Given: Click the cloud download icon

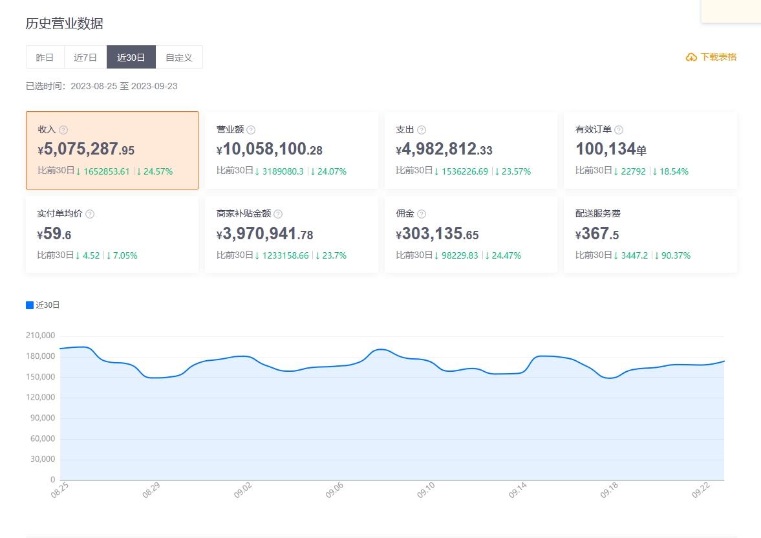Looking at the screenshot, I should point(691,58).
